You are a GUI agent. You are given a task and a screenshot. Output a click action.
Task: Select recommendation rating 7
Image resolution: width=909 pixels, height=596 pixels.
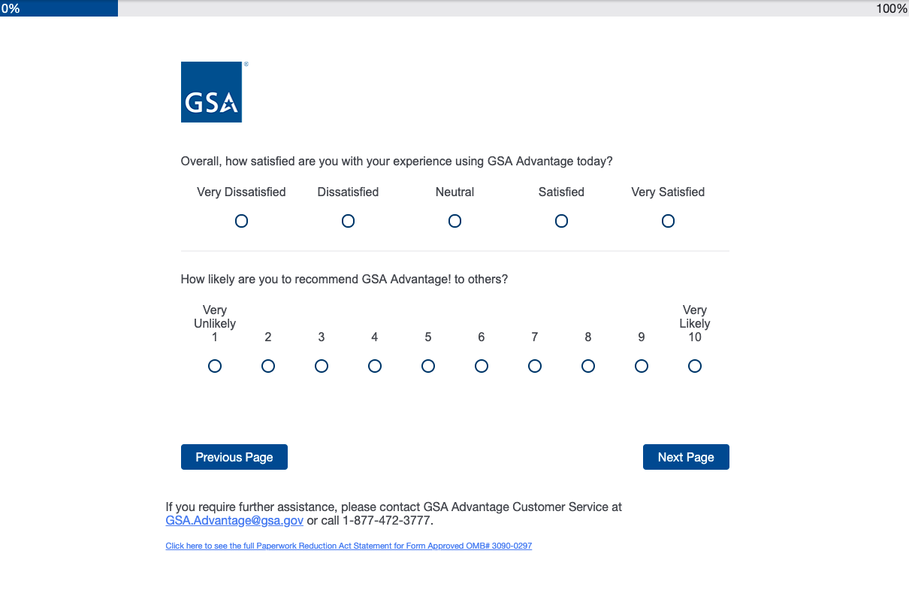click(x=535, y=366)
